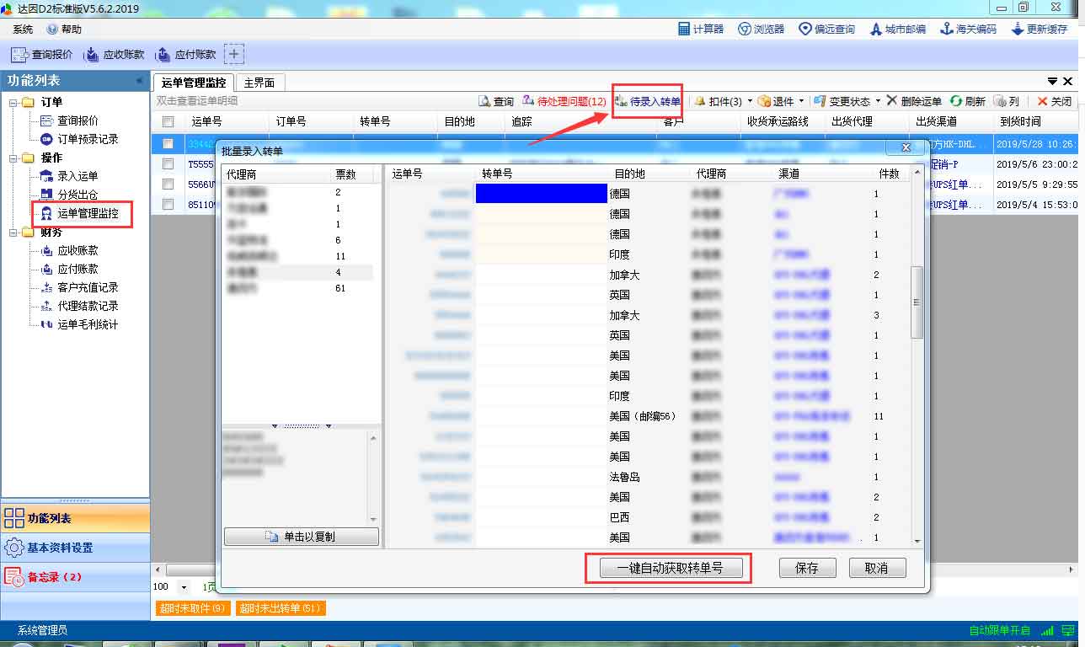Collapse the 财务 tree node
This screenshot has height=647, width=1085.
coord(13,233)
